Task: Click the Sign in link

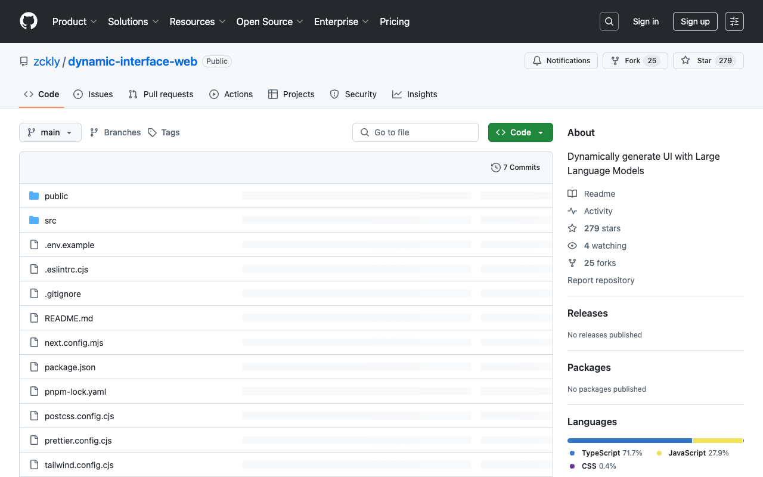Action: pos(646,21)
